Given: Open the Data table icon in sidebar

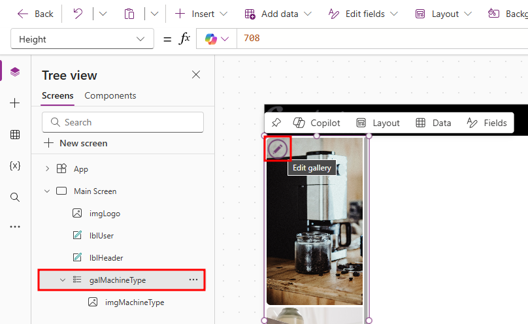Looking at the screenshot, I should 15,135.
